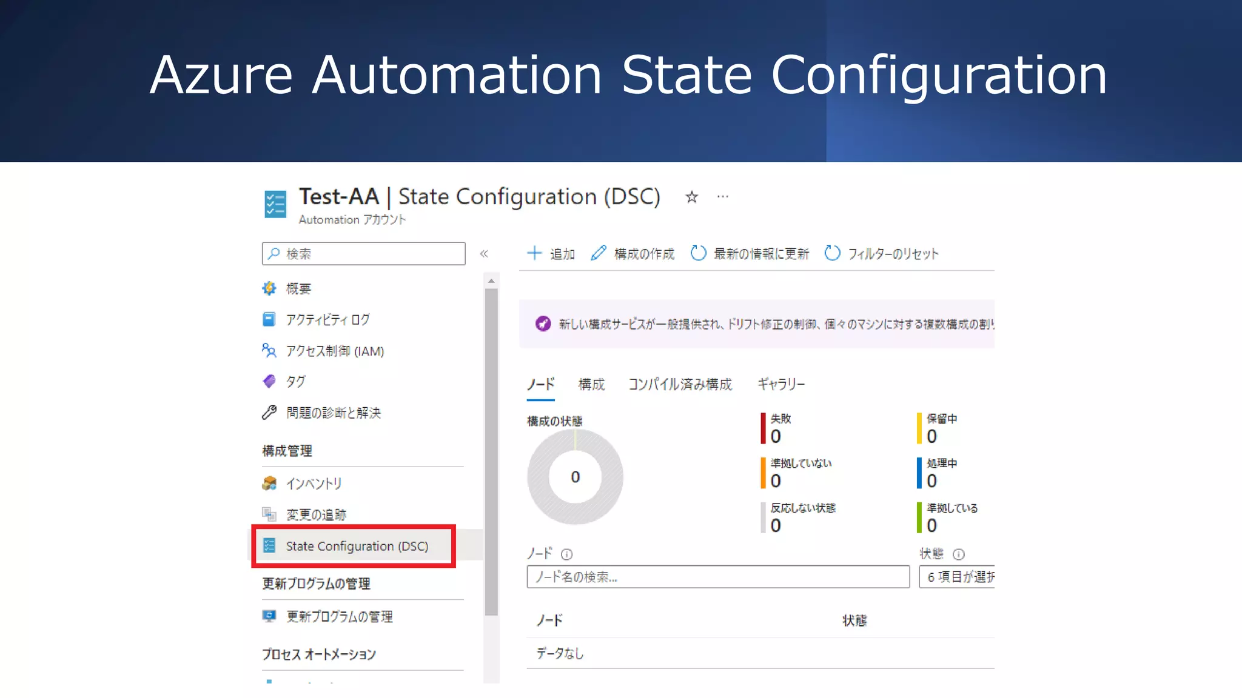Click the タグ purple tag icon
This screenshot has height=698, width=1242.
pos(269,381)
